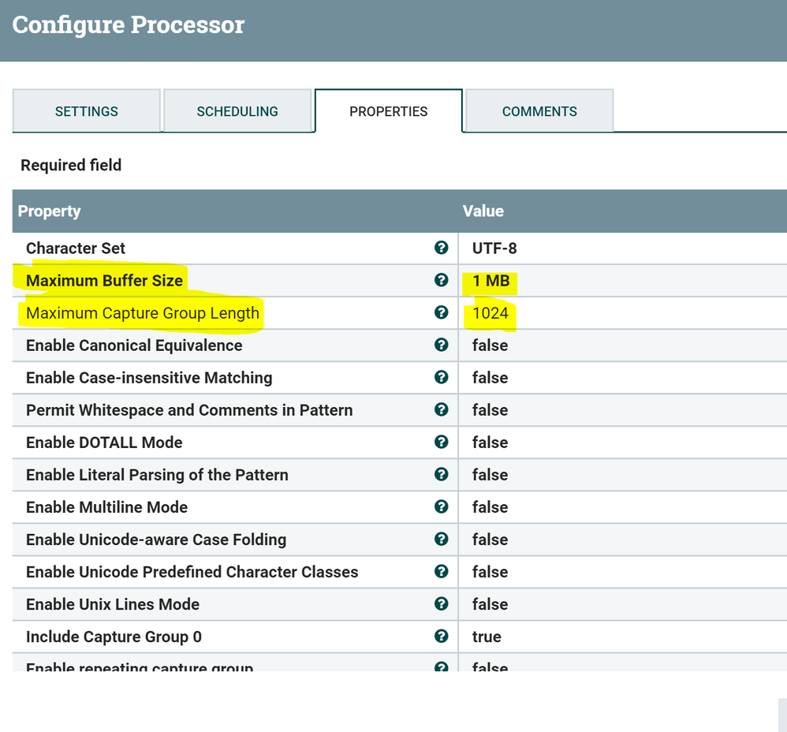Open help tooltip for Enable Multiline Mode
Image resolution: width=787 pixels, height=732 pixels.
point(441,506)
